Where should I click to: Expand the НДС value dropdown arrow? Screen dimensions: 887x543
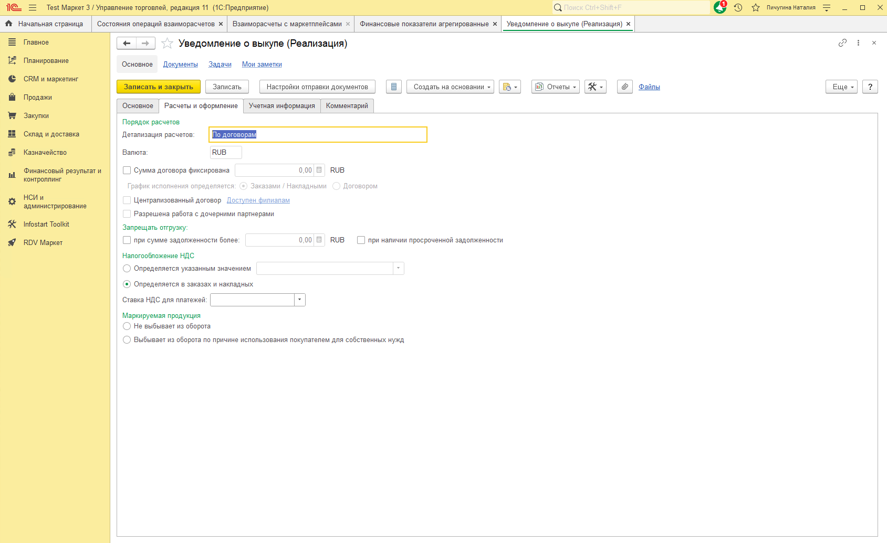tap(399, 269)
